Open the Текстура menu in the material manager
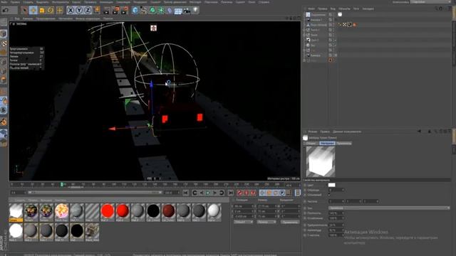 61,201
